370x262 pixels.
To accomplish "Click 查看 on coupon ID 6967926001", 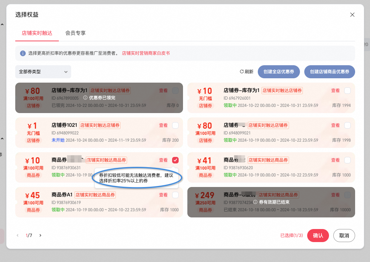I will pyautogui.click(x=335, y=90).
